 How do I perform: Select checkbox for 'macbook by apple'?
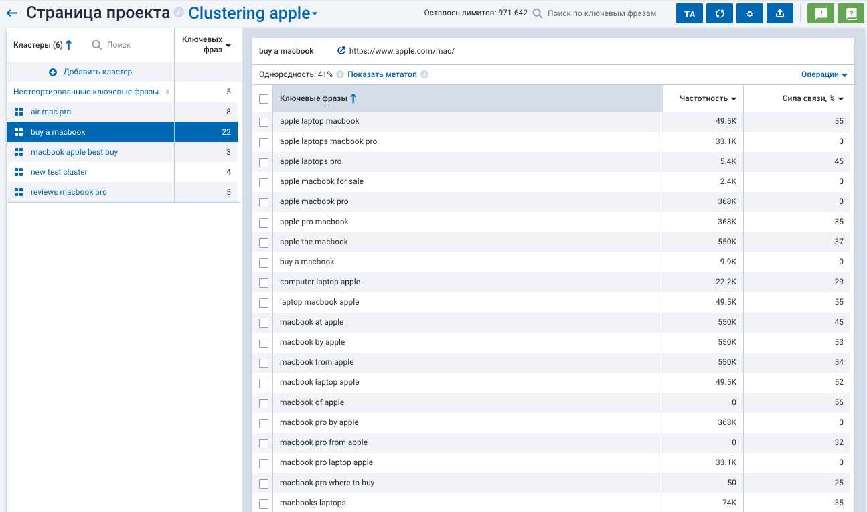264,343
